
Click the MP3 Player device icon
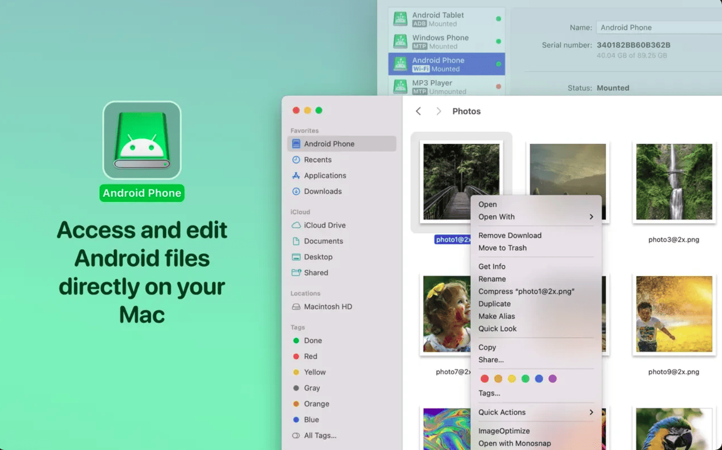click(400, 86)
